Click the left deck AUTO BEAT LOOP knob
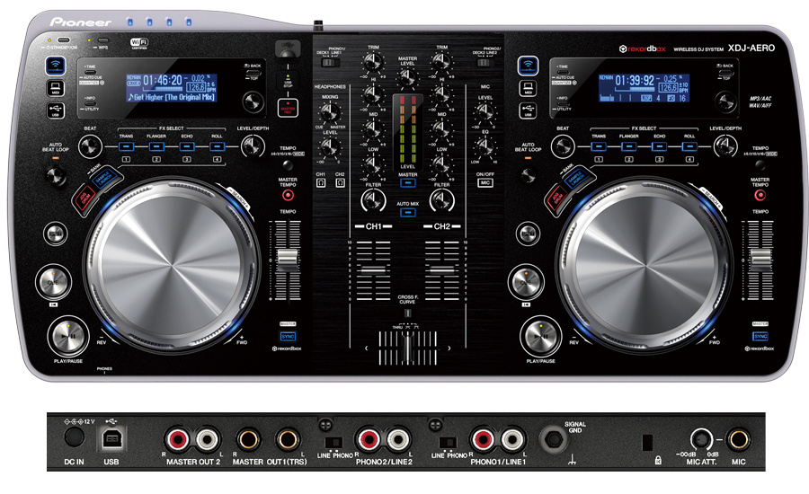 [55, 176]
